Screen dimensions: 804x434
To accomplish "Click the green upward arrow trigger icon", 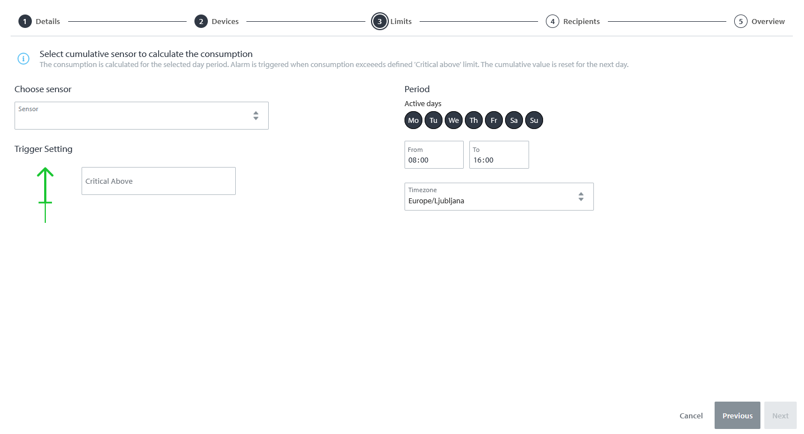I will [45, 194].
